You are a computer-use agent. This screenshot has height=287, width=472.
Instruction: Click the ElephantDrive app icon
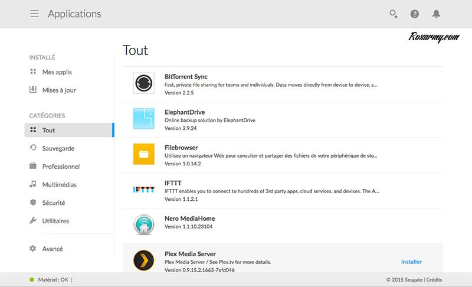click(x=143, y=119)
